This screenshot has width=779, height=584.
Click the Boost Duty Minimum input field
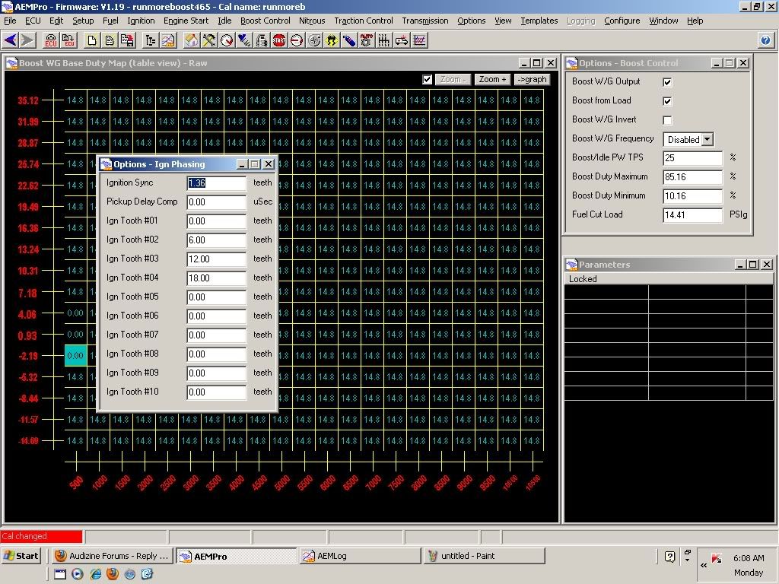692,196
